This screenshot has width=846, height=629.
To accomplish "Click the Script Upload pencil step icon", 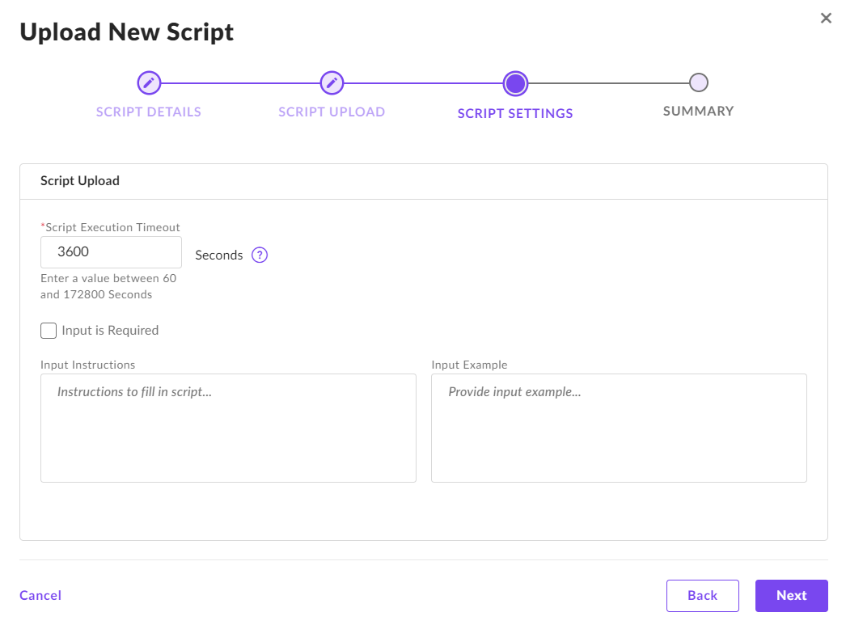I will pos(332,82).
